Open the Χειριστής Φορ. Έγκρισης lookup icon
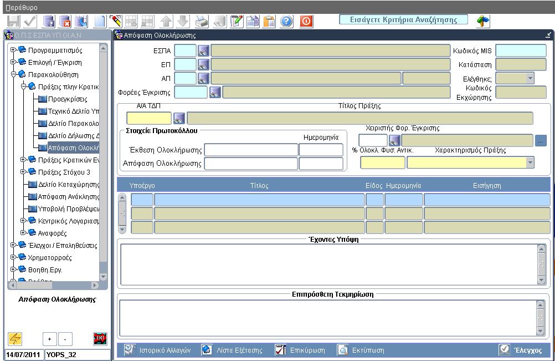The width and height of the screenshot is (555, 361). click(394, 141)
